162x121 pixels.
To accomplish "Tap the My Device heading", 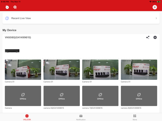I will 9,30.
